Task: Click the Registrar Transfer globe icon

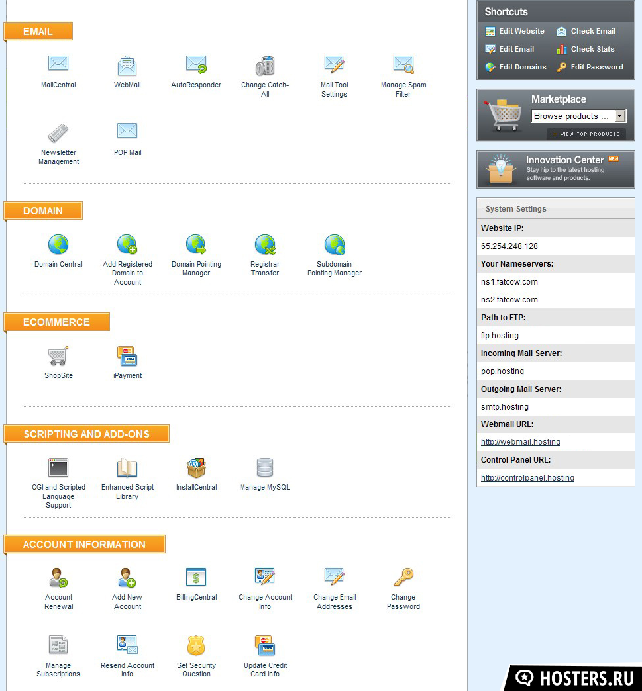Action: pos(265,245)
